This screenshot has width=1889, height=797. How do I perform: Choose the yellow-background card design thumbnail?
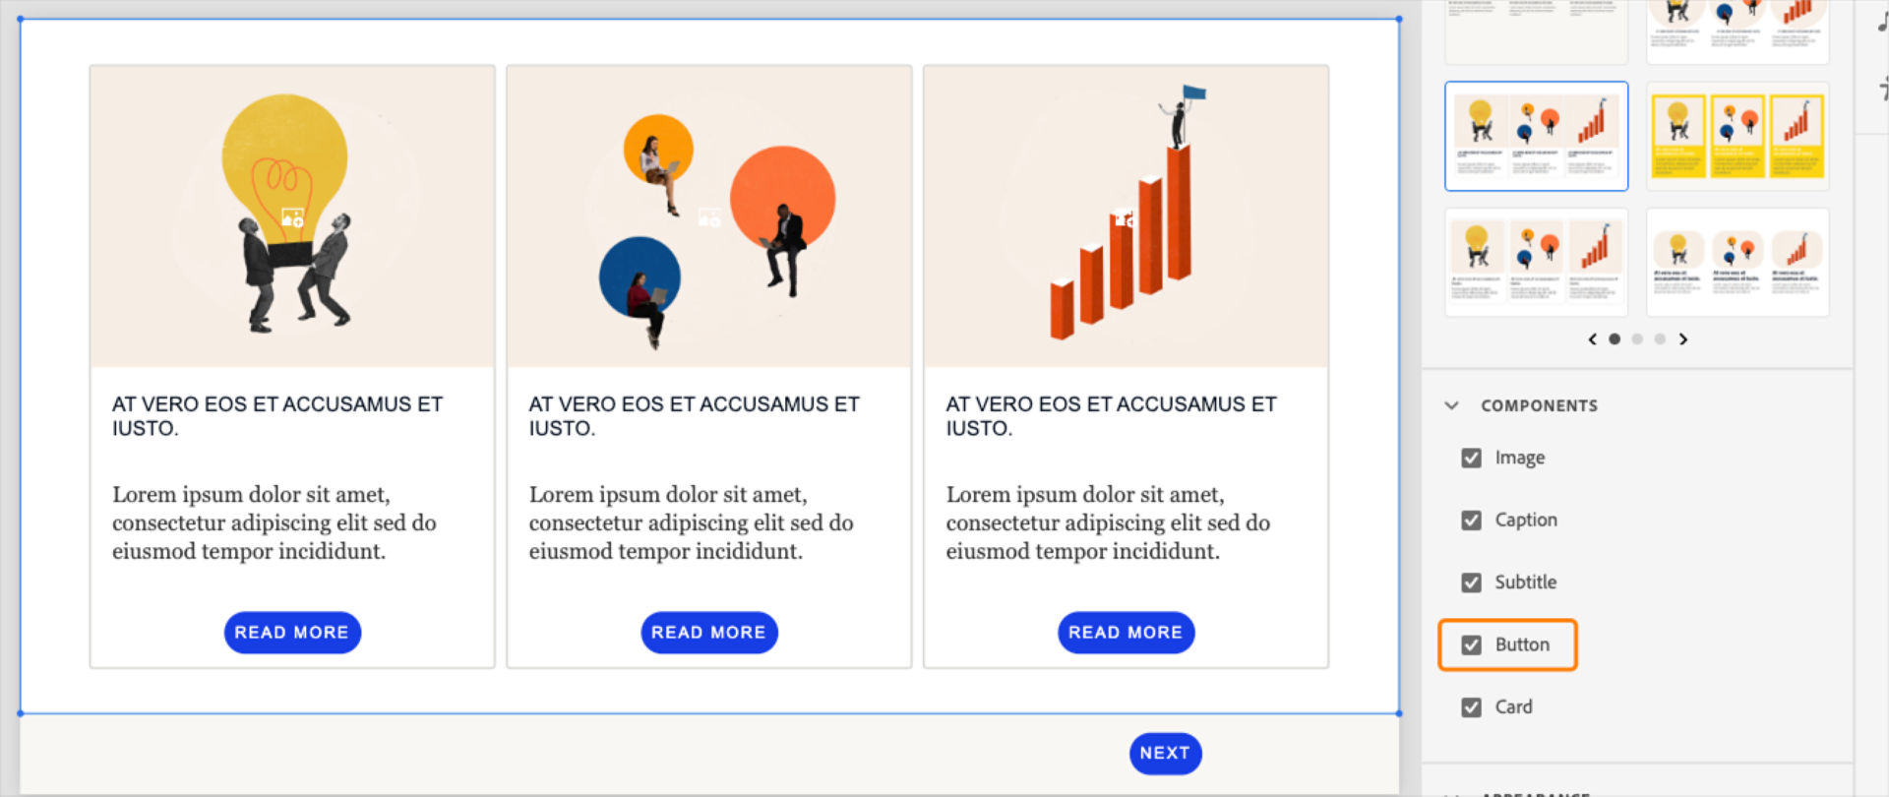pos(1737,136)
